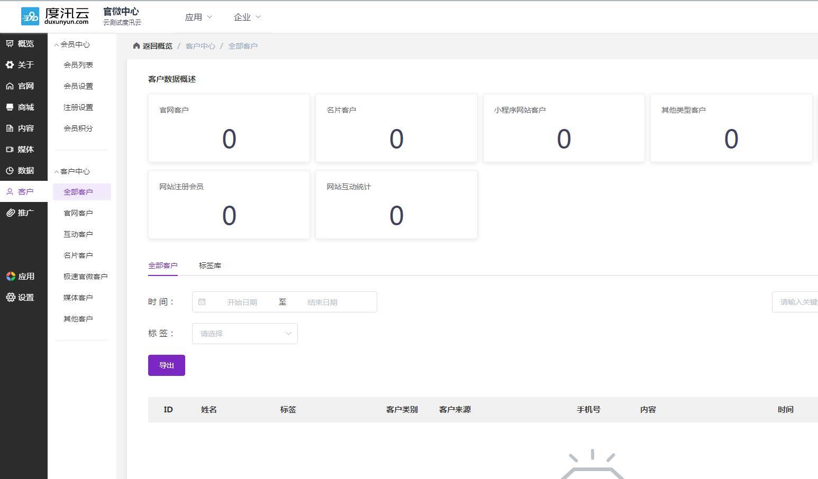This screenshot has height=479, width=818.
Task: Click the 客户类别 column header
Action: [x=402, y=410]
